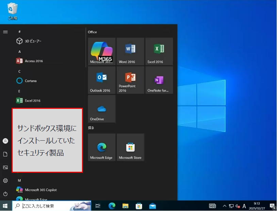Toggle the IME input mode indicator A
The image size is (277, 211).
244,206
